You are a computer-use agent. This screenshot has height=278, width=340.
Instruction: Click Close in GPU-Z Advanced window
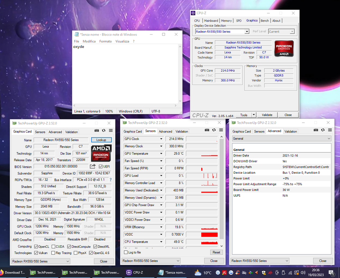point(323,261)
